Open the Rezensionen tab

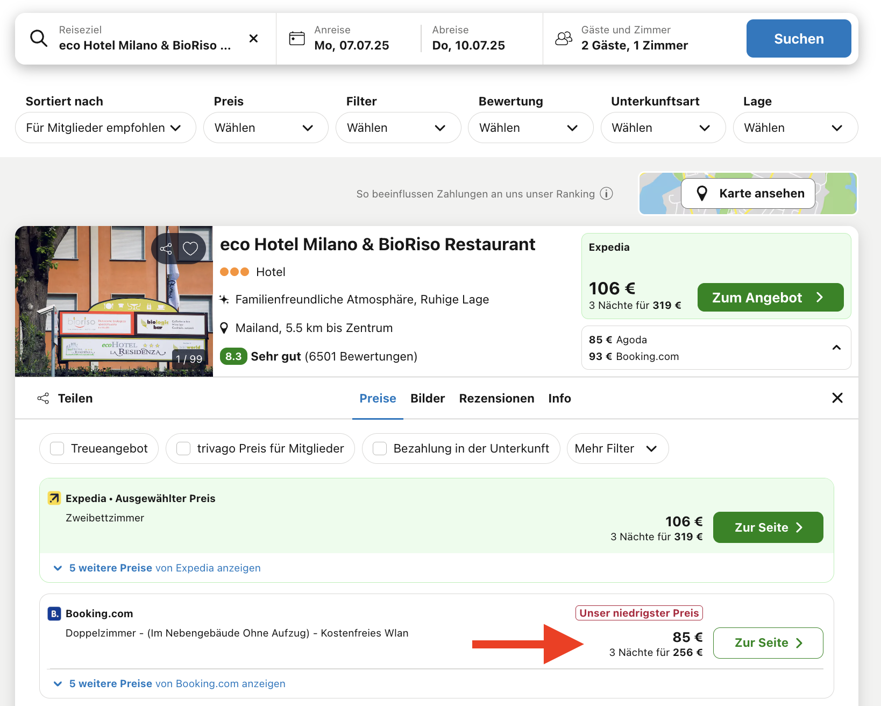(x=496, y=398)
